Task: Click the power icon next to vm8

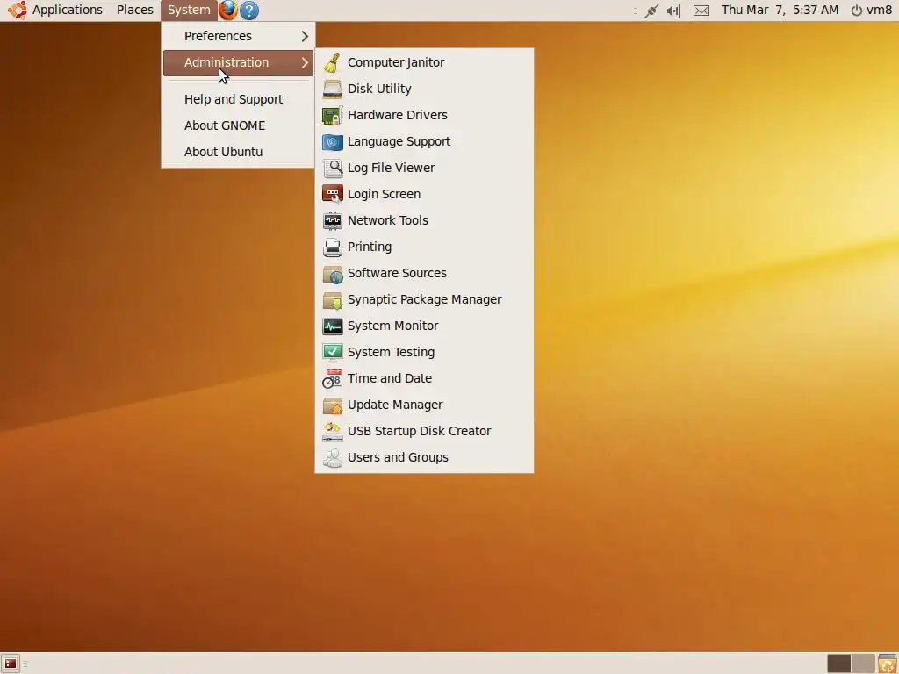Action: click(x=857, y=11)
